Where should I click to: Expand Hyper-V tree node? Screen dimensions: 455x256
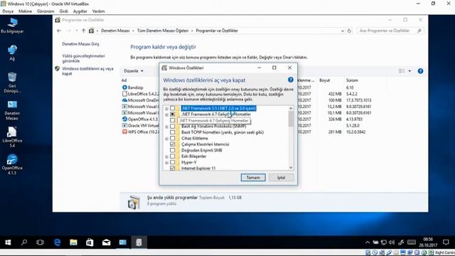166,163
